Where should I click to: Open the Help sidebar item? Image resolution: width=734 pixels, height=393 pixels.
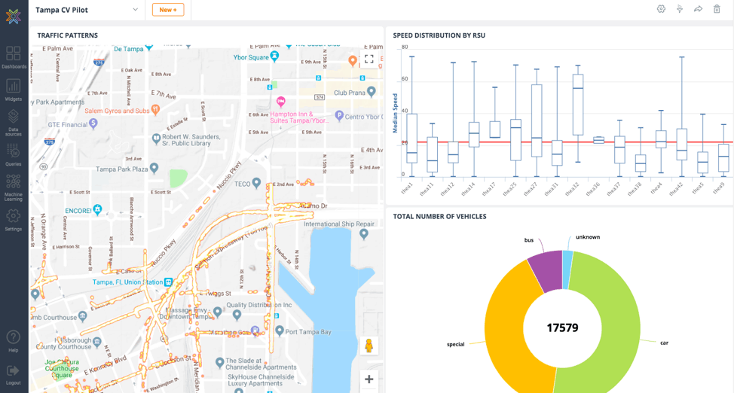click(x=14, y=341)
